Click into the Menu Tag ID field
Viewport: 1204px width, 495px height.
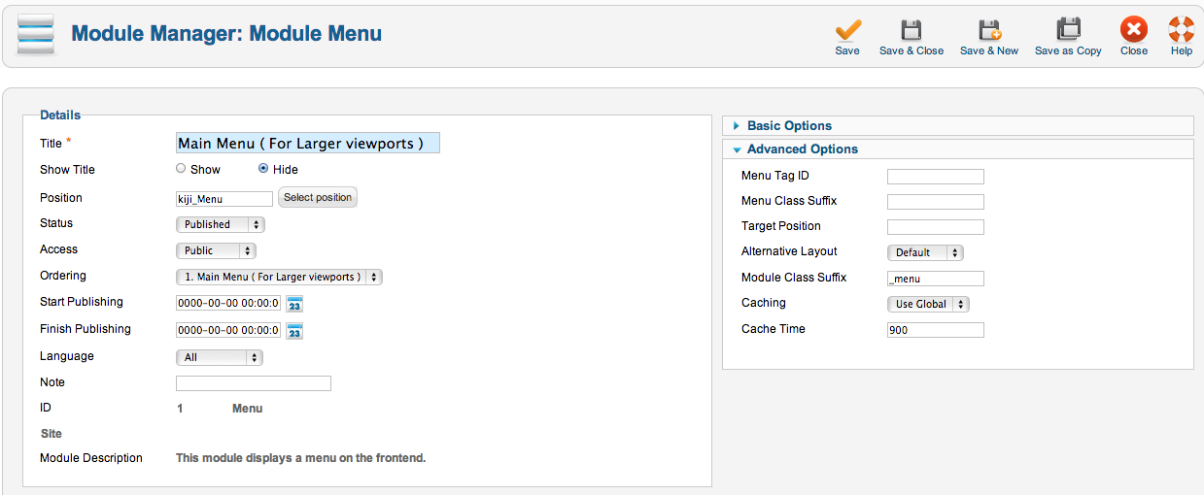(936, 177)
